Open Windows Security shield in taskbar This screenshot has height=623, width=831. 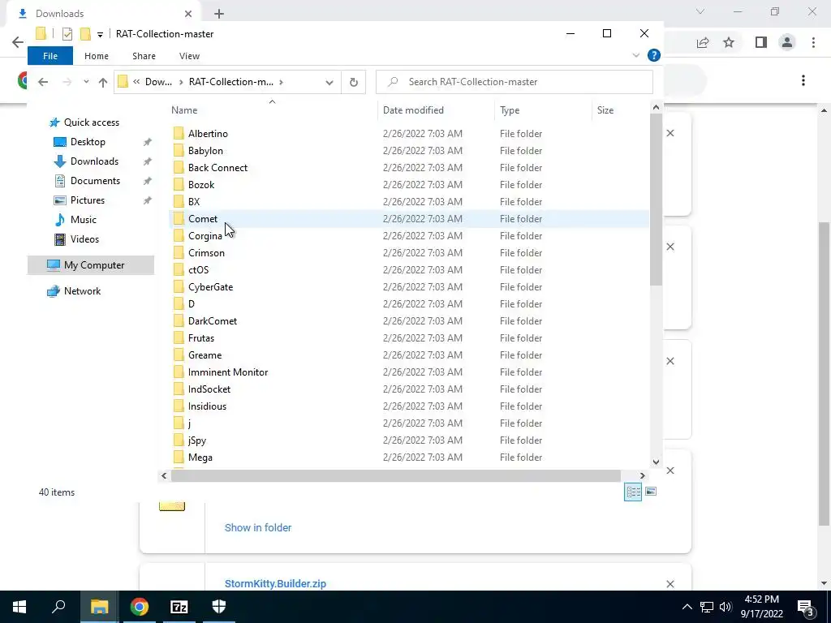click(219, 607)
